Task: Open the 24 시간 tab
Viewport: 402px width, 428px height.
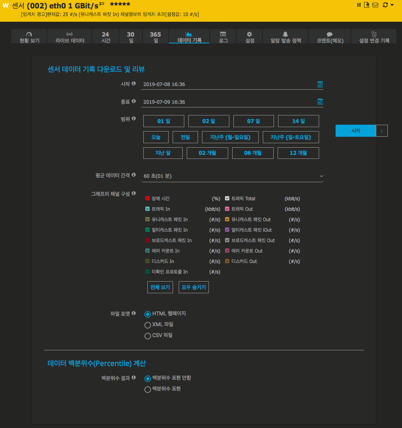Action: pos(105,37)
